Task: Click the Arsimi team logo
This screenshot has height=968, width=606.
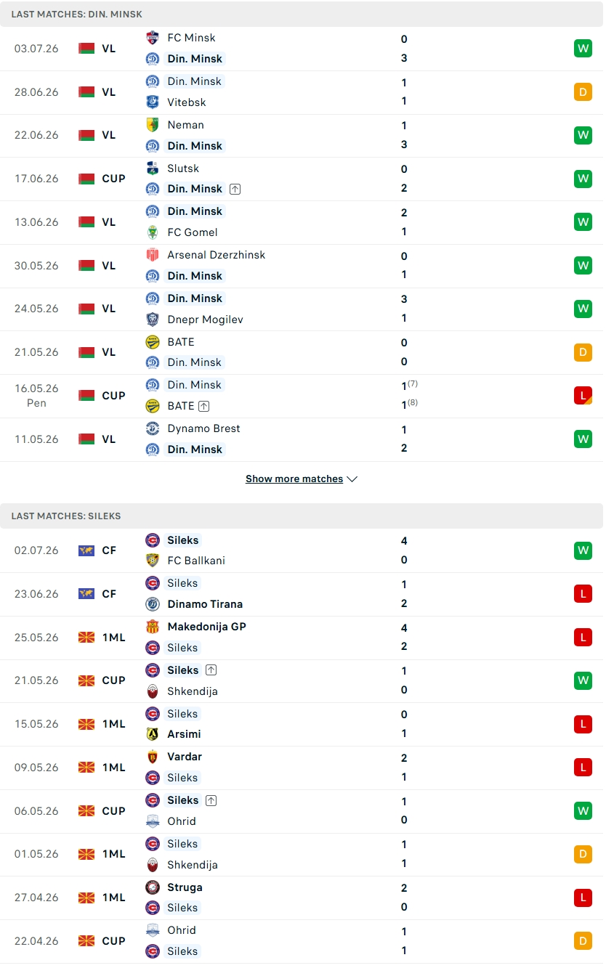Action: tap(153, 734)
